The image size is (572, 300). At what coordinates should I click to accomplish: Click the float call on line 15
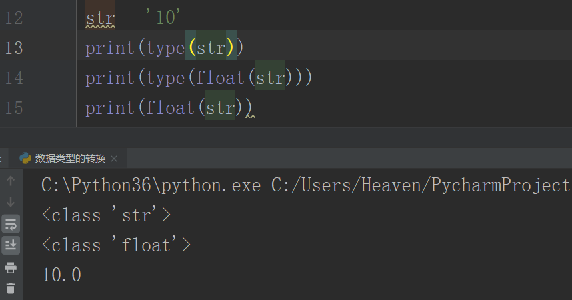(170, 108)
